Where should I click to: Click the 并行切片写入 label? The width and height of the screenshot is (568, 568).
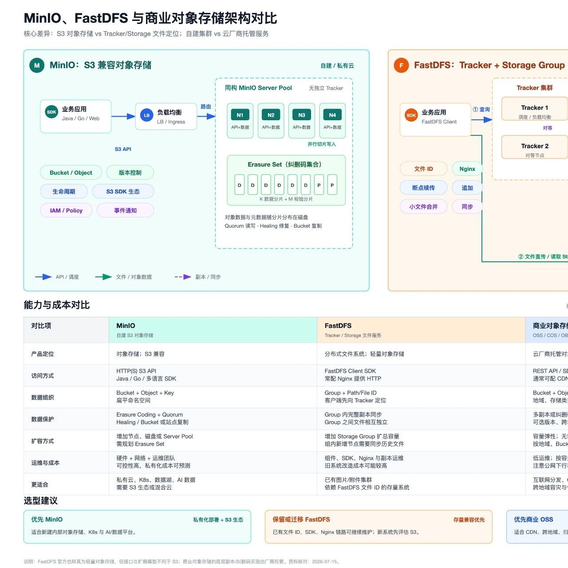[x=322, y=144]
